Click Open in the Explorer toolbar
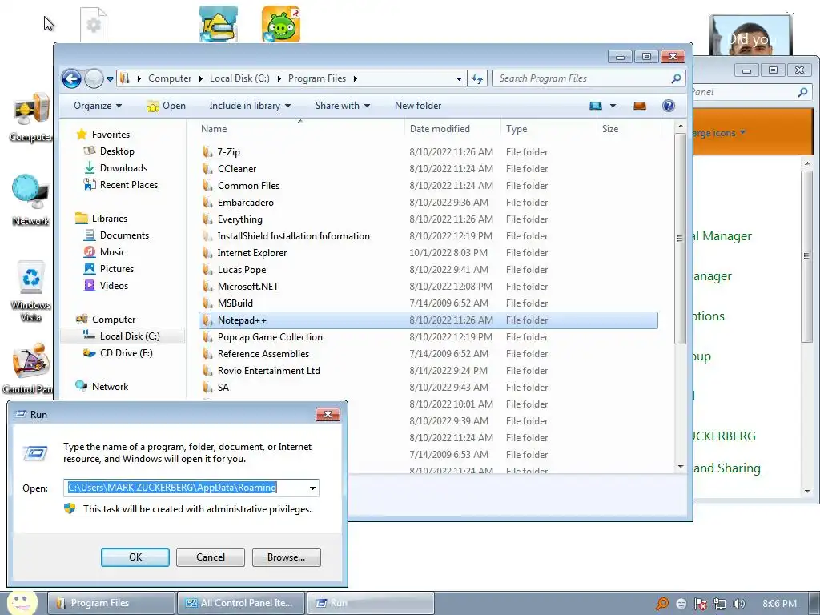This screenshot has height=615, width=820. 167,106
